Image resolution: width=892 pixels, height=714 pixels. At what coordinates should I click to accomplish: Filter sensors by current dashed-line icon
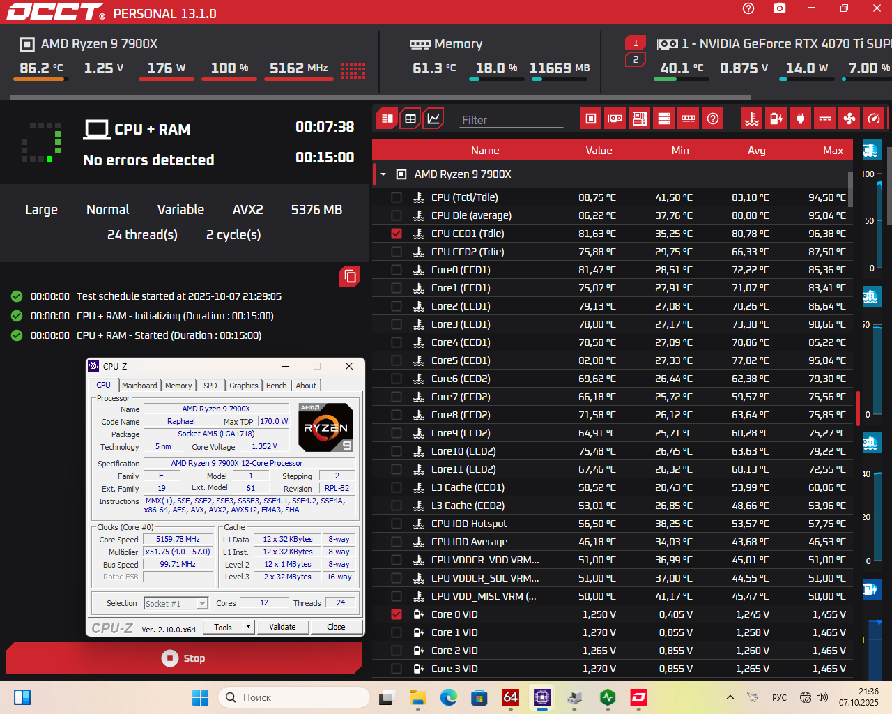[x=825, y=119]
